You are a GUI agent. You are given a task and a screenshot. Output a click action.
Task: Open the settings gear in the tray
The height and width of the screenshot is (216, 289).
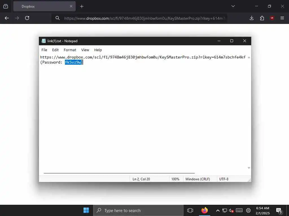(x=248, y=210)
